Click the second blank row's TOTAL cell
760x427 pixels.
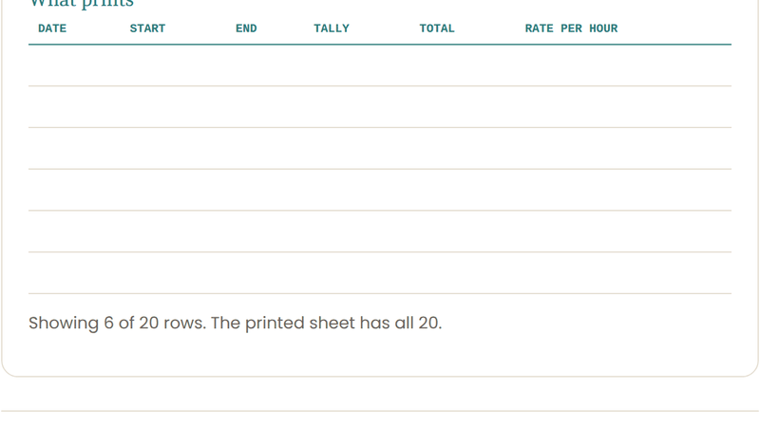463,107
